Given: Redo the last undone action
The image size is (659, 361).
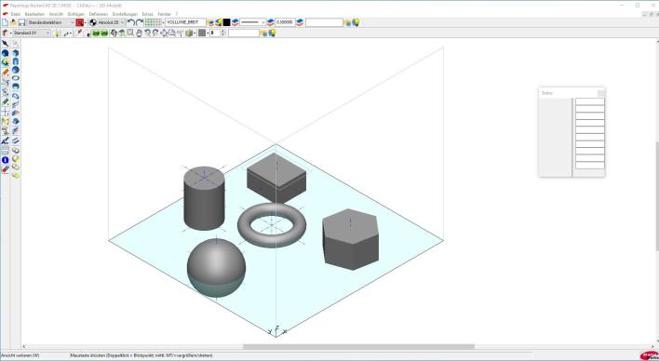Looking at the screenshot, I should click(x=140, y=22).
